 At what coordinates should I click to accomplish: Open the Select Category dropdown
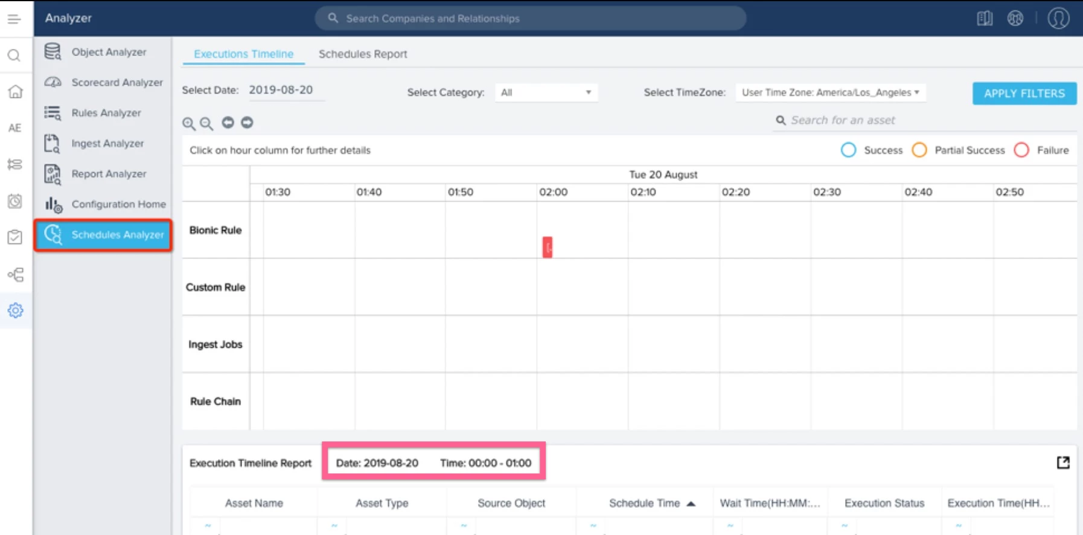[x=546, y=92]
